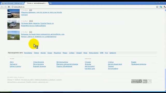Open the Отзывы footer link
This screenshot has width=166, height=93.
(x=88, y=62)
